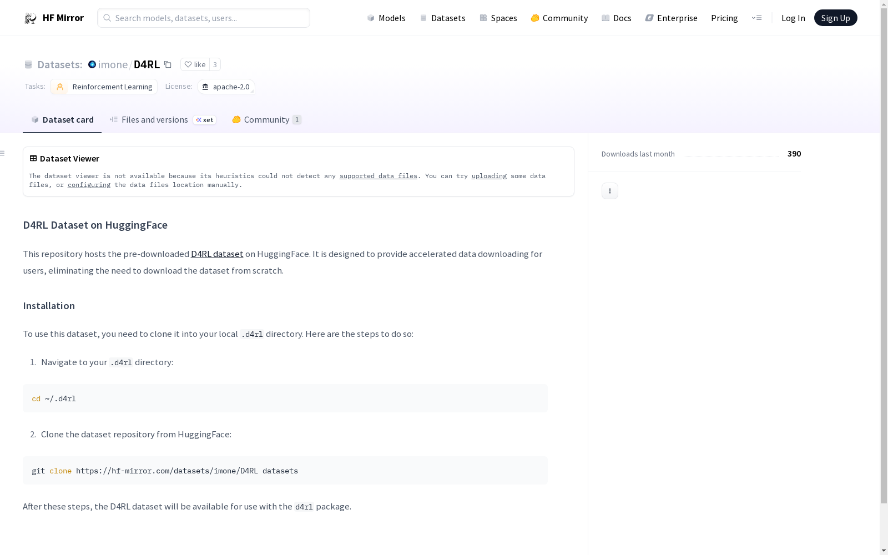The height and width of the screenshot is (555, 888).
Task: Click the heart like button
Action: pos(195,64)
